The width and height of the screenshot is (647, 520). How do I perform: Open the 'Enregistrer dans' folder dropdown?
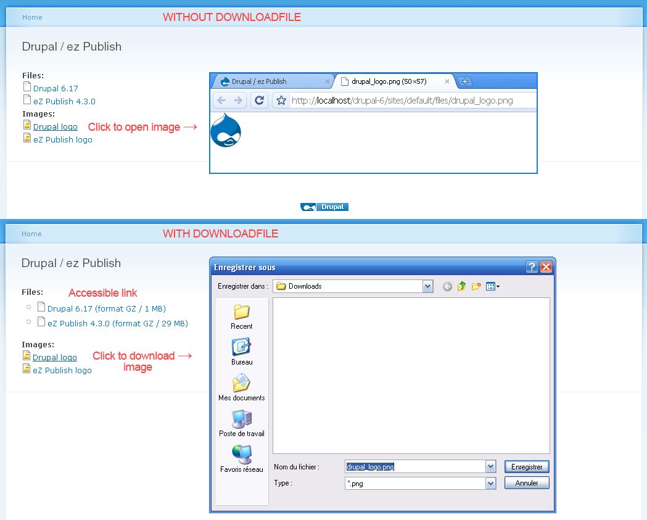(x=427, y=286)
